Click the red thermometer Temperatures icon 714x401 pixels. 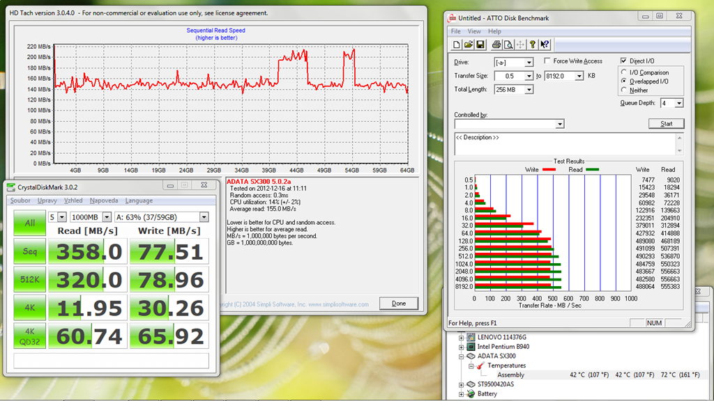pos(480,365)
